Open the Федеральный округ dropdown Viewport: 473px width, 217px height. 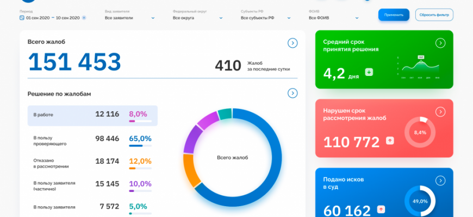coord(197,18)
